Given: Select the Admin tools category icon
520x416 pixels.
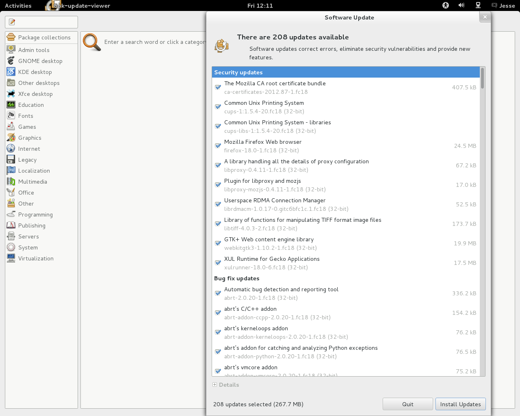Looking at the screenshot, I should click(x=11, y=50).
